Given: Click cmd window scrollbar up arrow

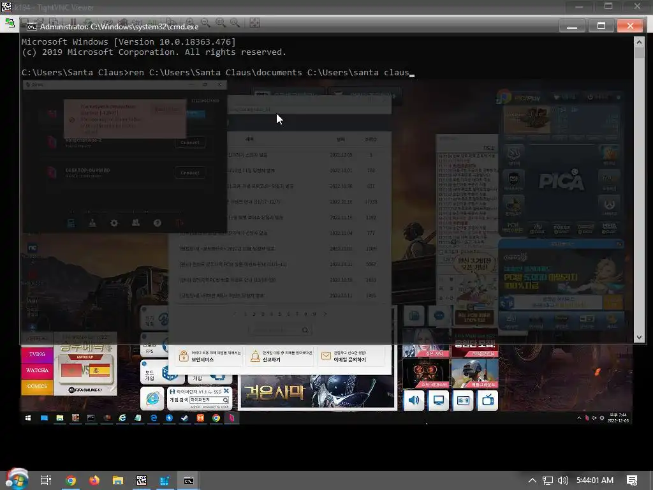Looking at the screenshot, I should click(639, 41).
